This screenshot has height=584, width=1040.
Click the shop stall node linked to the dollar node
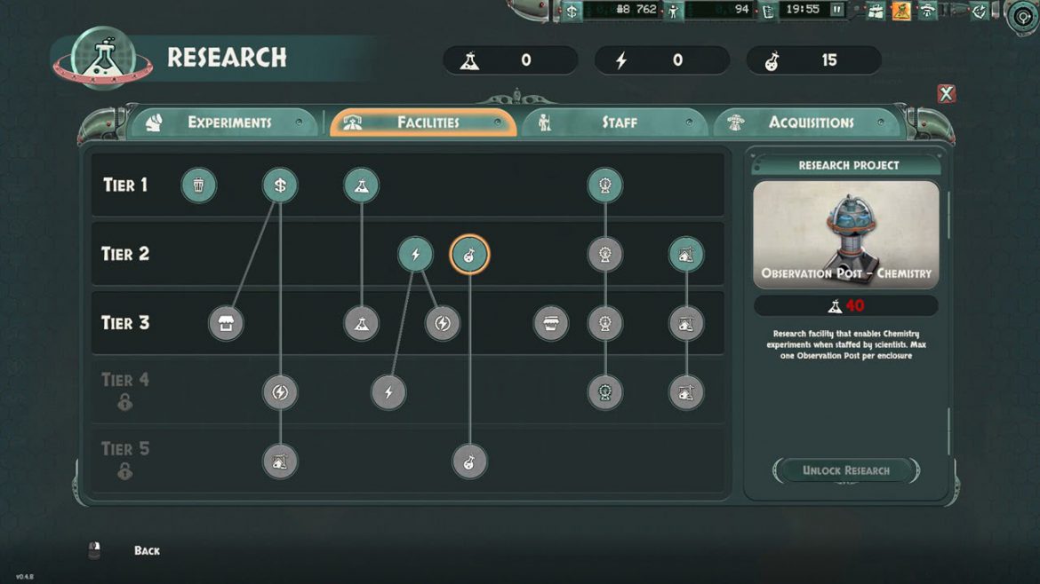pyautogui.click(x=226, y=323)
